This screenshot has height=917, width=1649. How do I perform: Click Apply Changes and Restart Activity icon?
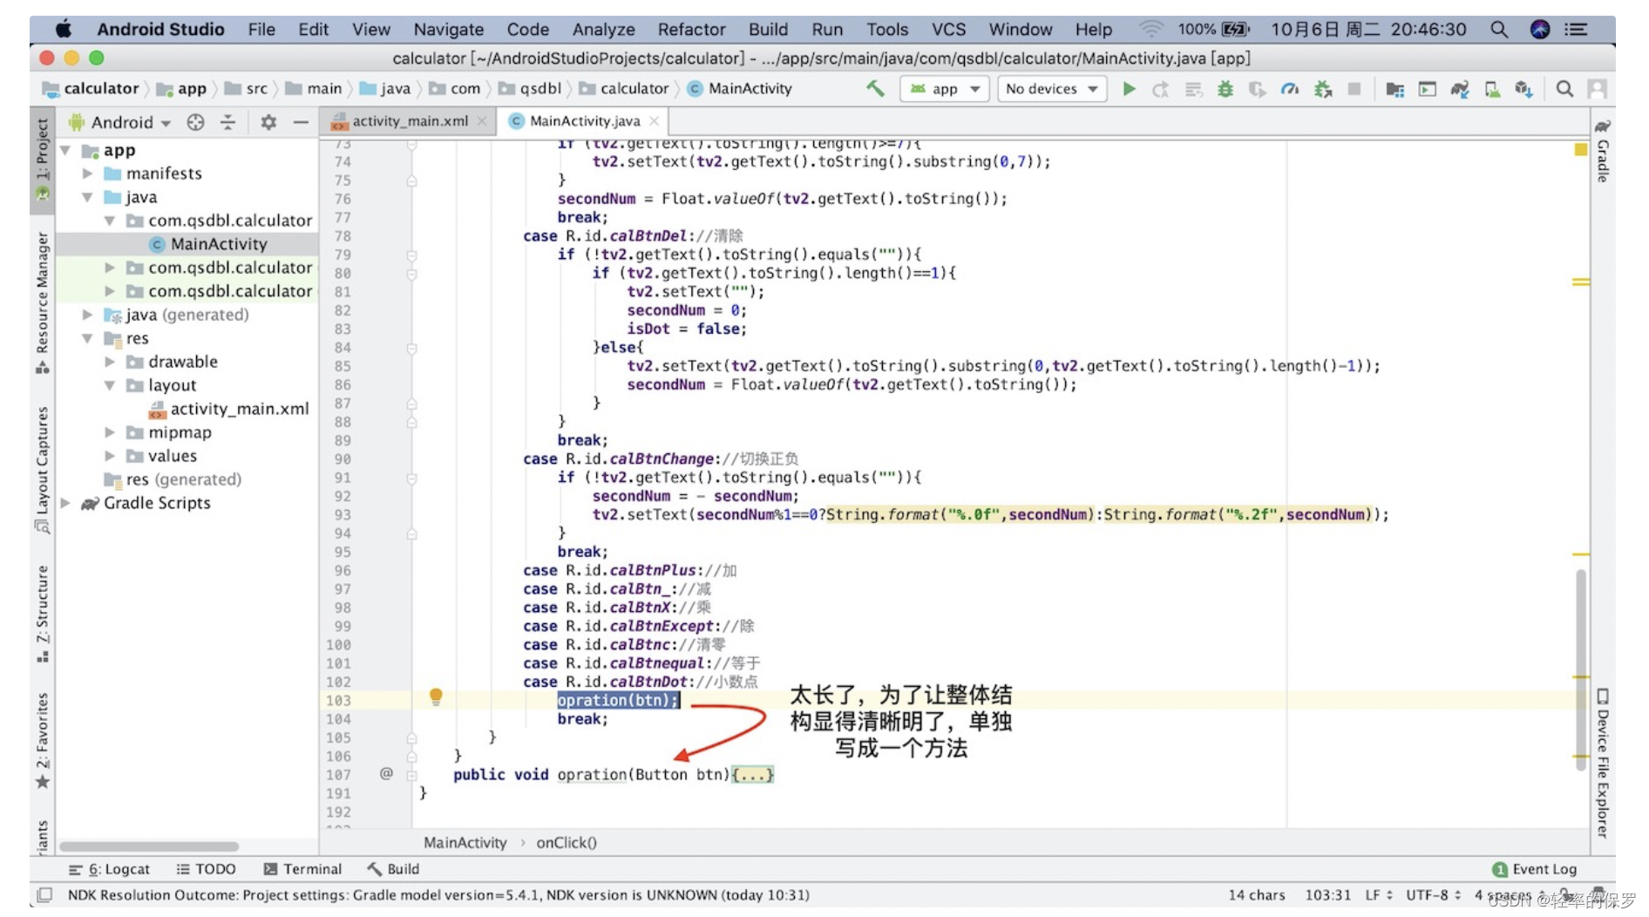click(1160, 89)
